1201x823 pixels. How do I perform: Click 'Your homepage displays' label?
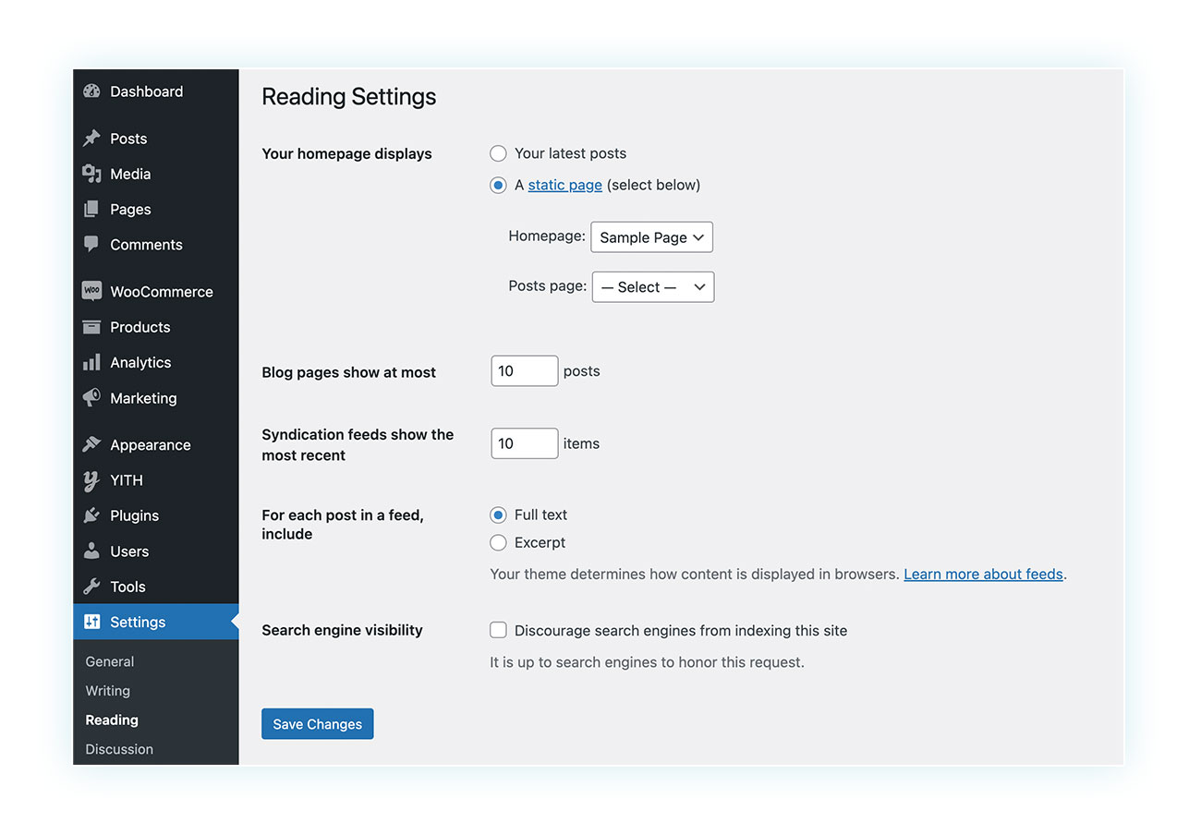(x=346, y=153)
